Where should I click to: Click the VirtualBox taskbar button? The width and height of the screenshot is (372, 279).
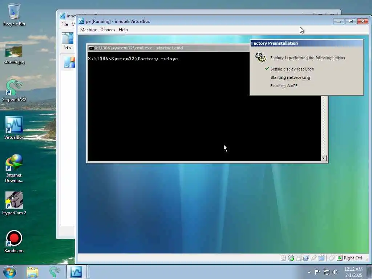(76, 272)
